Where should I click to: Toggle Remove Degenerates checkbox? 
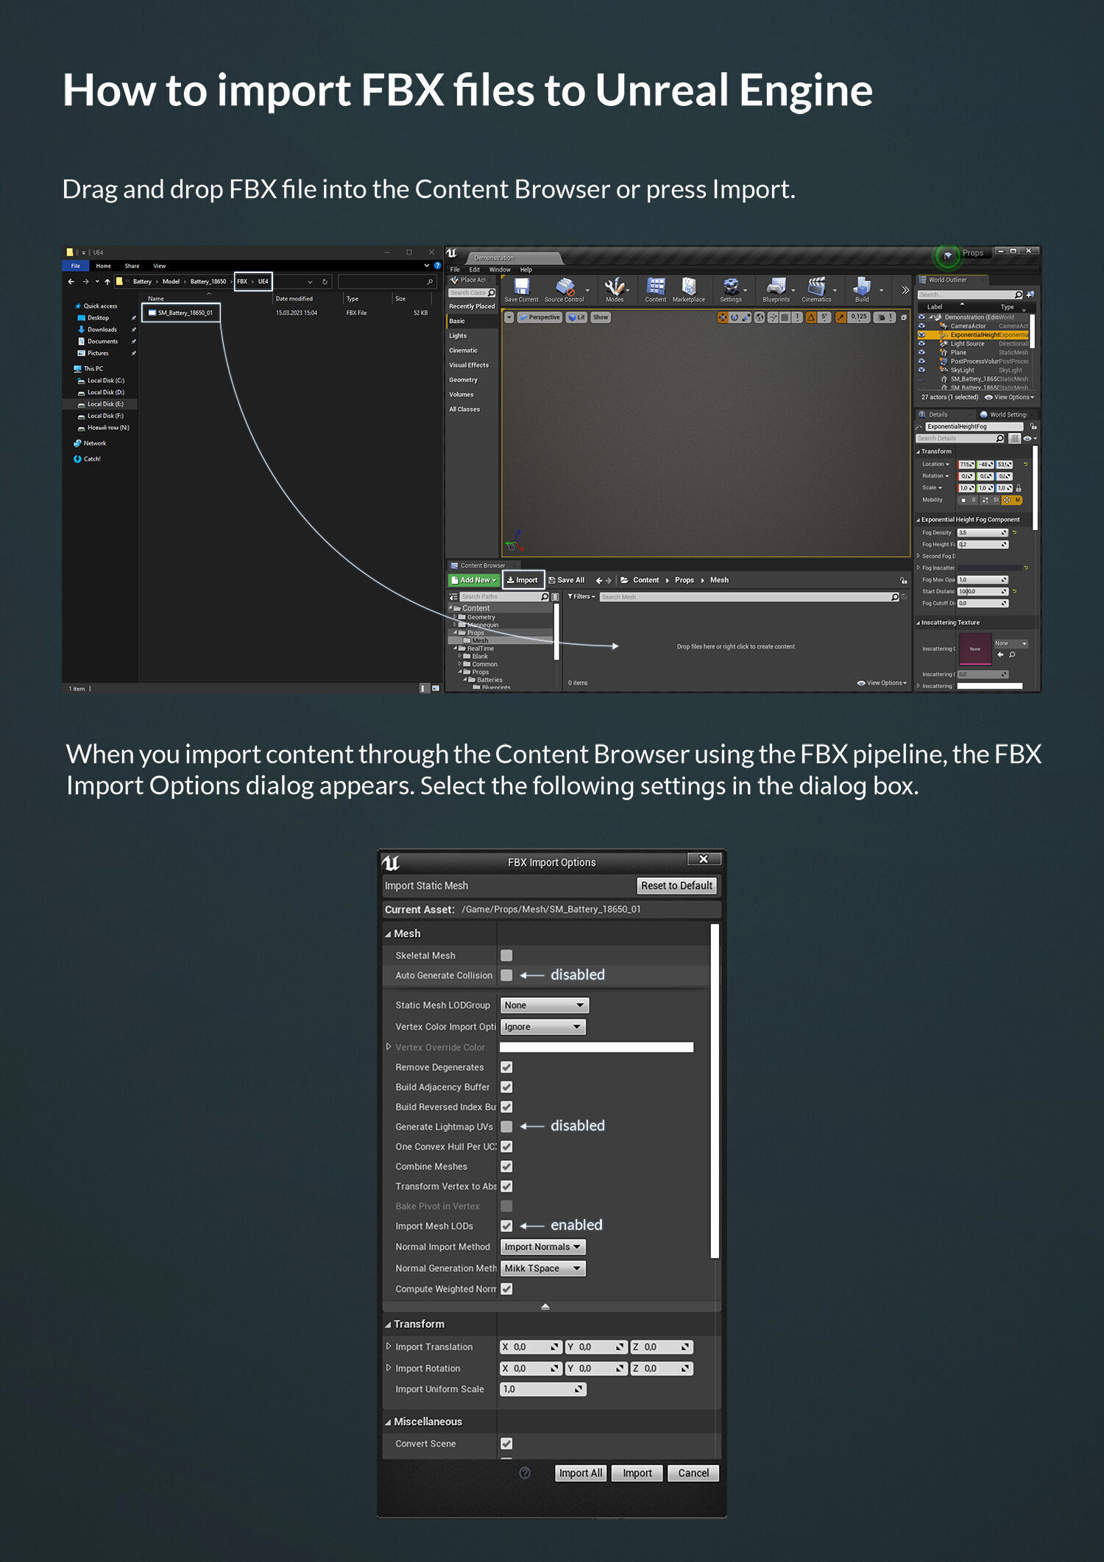(506, 1067)
